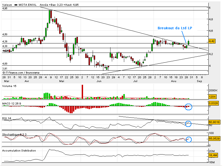Click the 3,91 support level label
The height and width of the screenshot is (166, 224).
click(x=5, y=68)
